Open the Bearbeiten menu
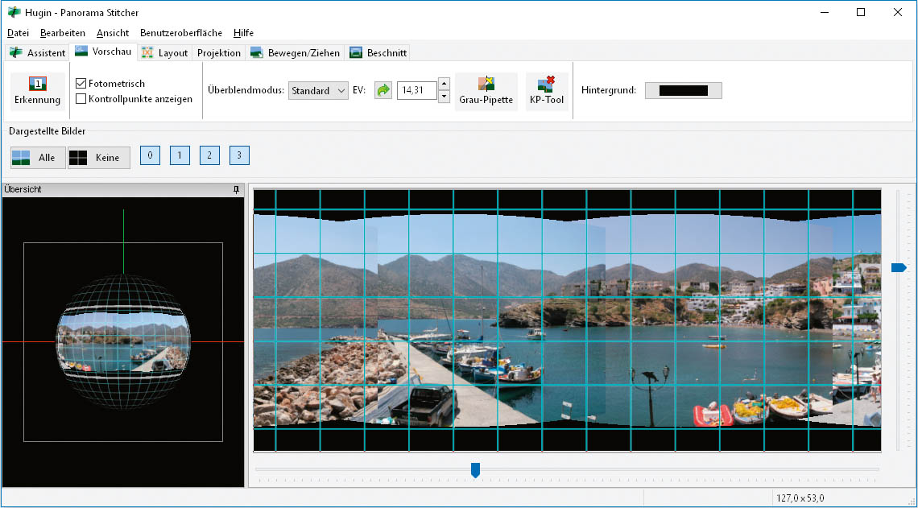Viewport: 918px width, 508px height. click(x=62, y=33)
